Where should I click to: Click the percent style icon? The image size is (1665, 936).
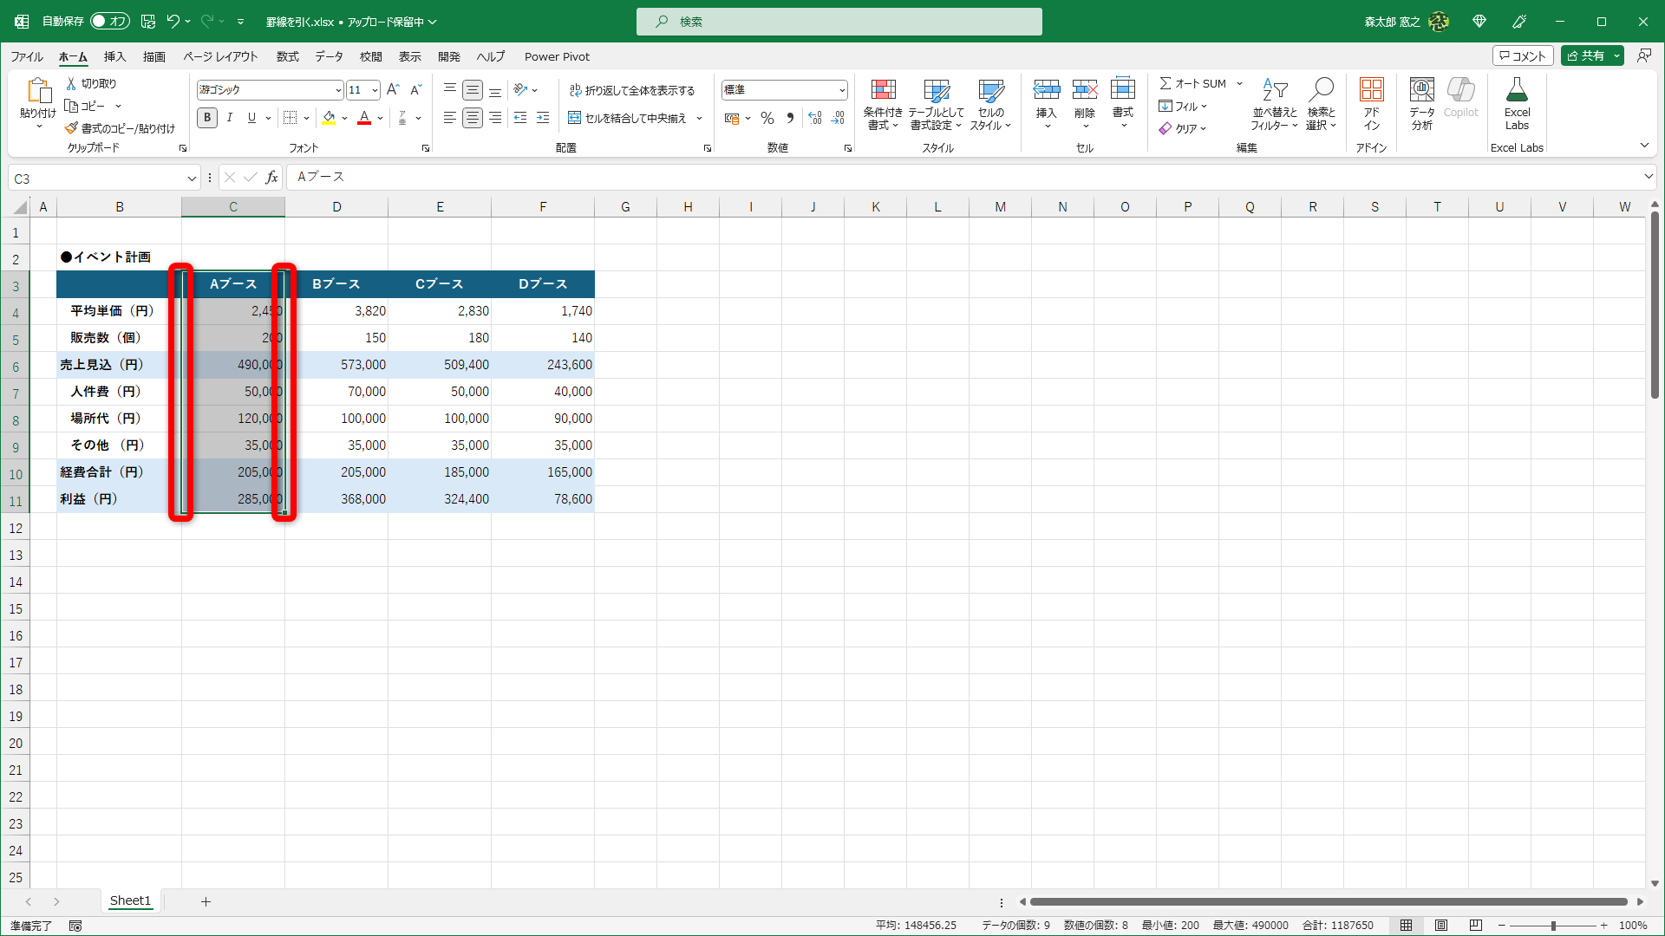[x=767, y=118]
